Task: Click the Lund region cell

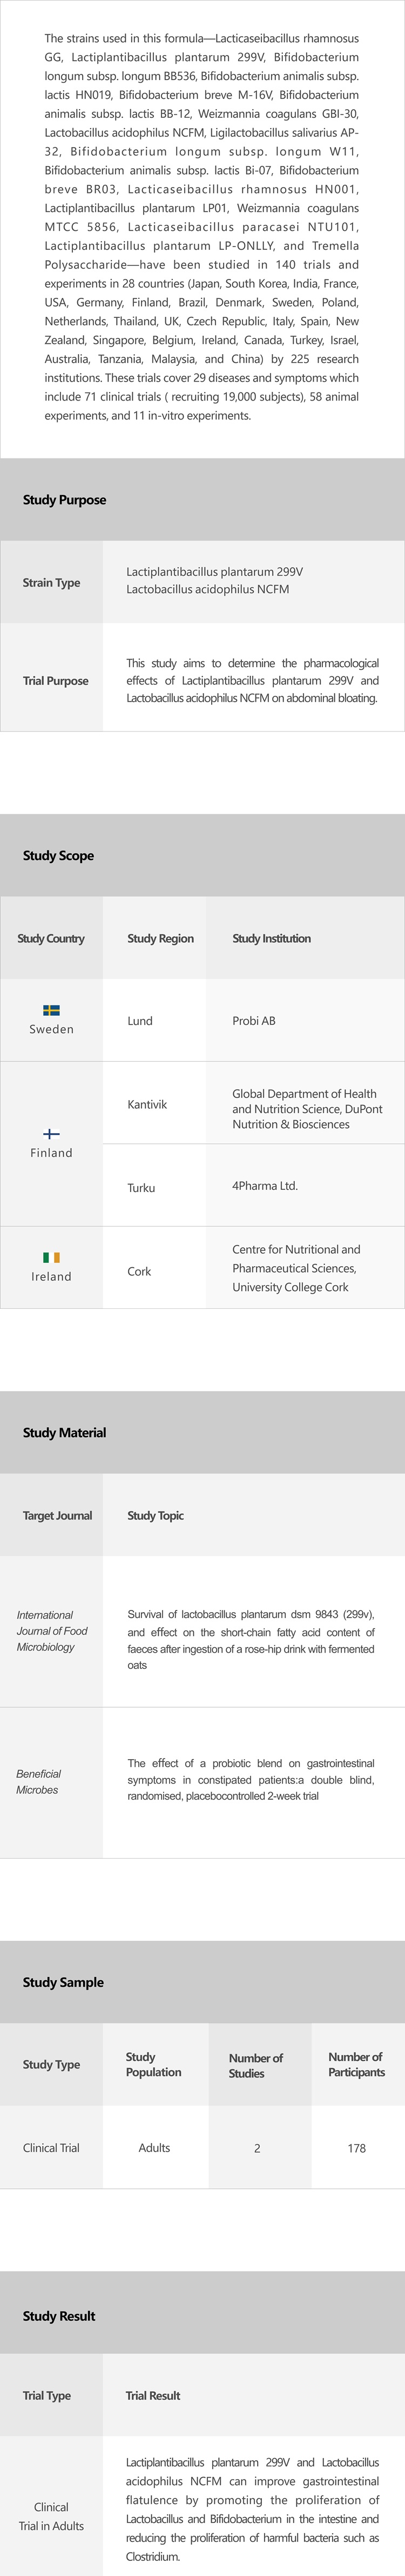Action: point(140,1021)
